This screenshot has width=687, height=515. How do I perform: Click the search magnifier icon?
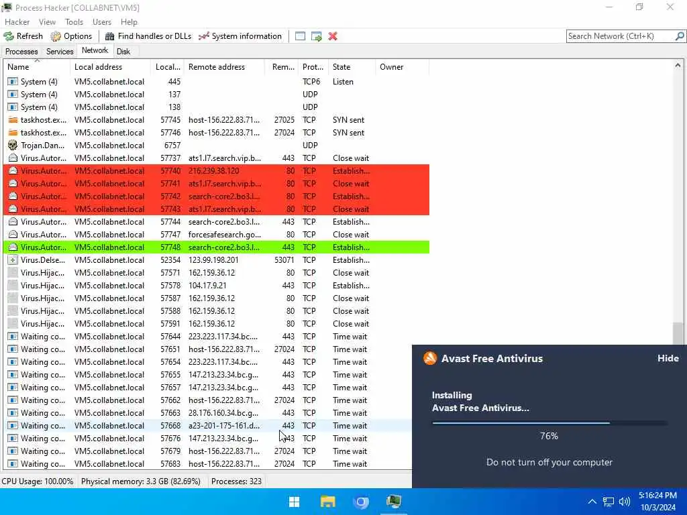679,36
